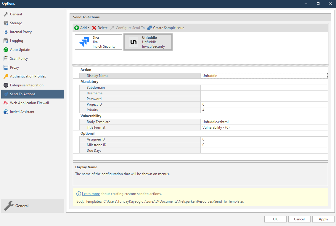Select the Jira send-to action card
The image size is (336, 226).
pos(99,42)
